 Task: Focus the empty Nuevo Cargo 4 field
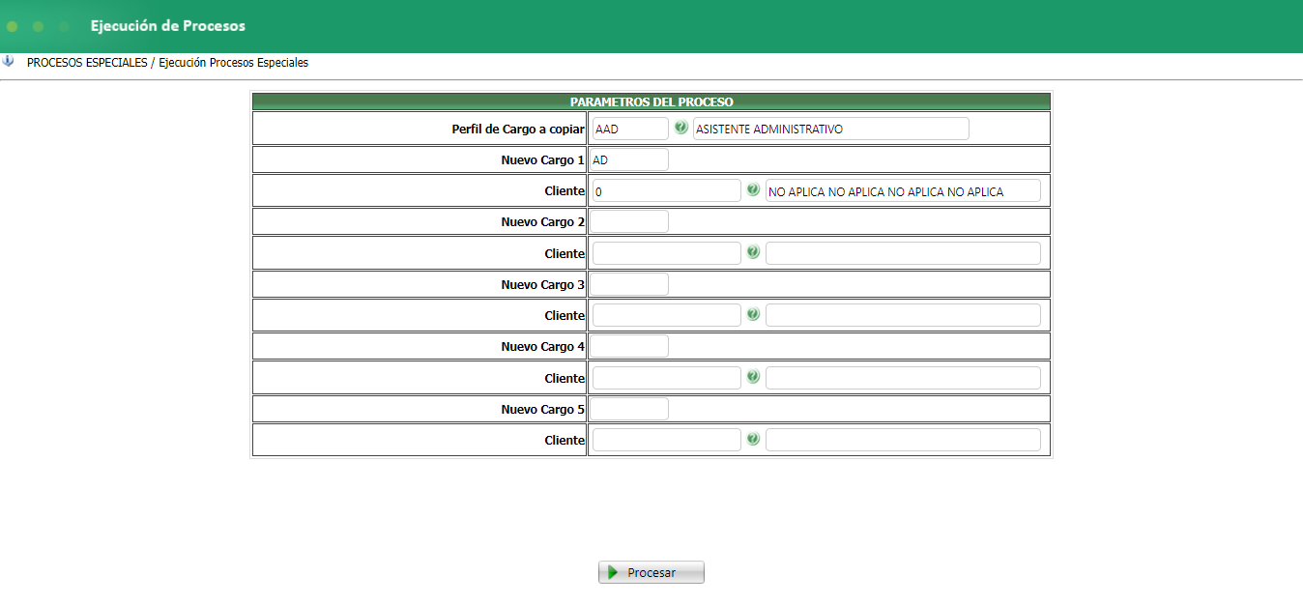tap(629, 346)
